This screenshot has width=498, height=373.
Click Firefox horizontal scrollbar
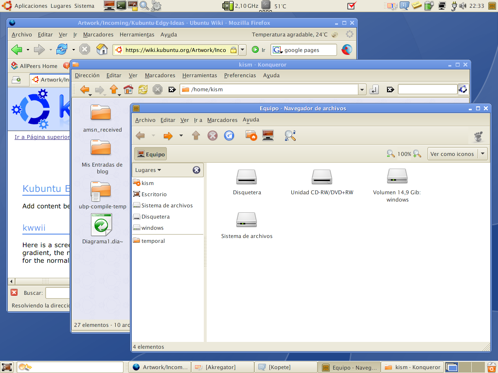point(42,281)
